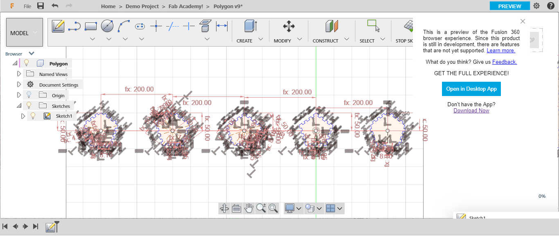Select the Slot sketch tool
The image size is (559, 237).
tap(140, 27)
